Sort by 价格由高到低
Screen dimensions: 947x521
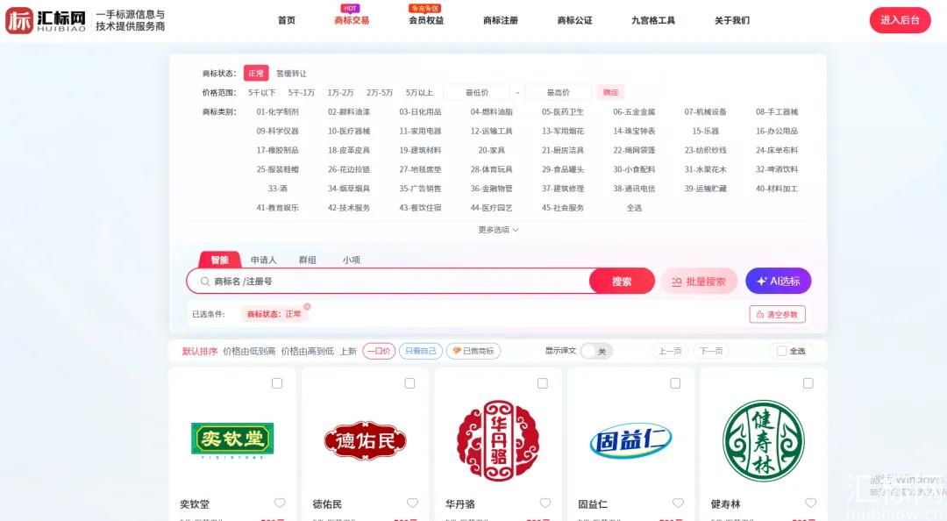tap(308, 351)
